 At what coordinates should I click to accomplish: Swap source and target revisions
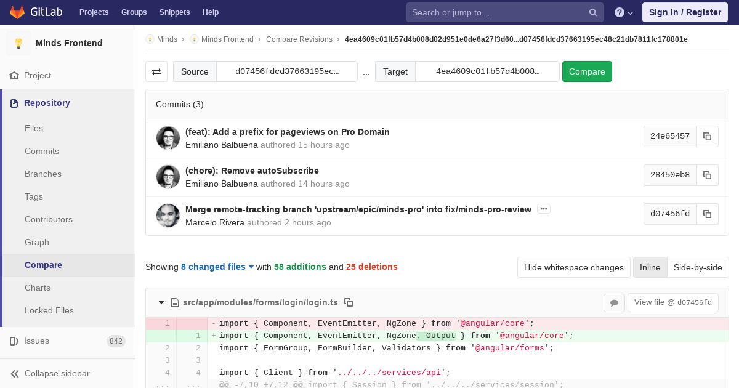point(156,71)
